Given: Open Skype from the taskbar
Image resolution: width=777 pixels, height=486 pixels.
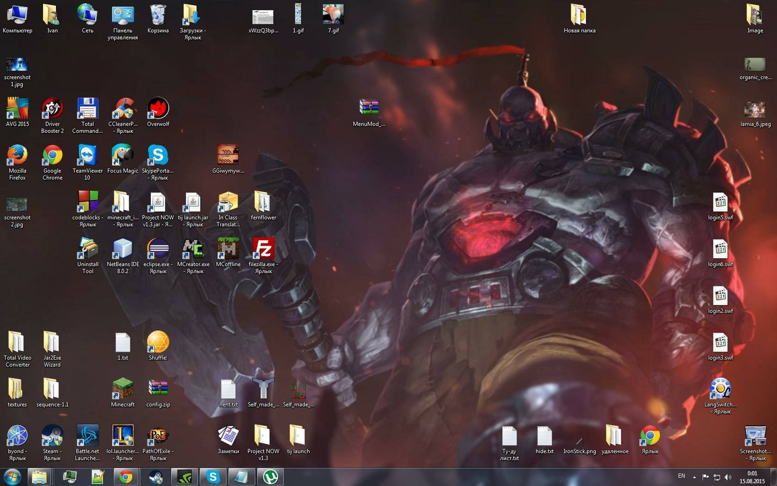Looking at the screenshot, I should click(213, 477).
